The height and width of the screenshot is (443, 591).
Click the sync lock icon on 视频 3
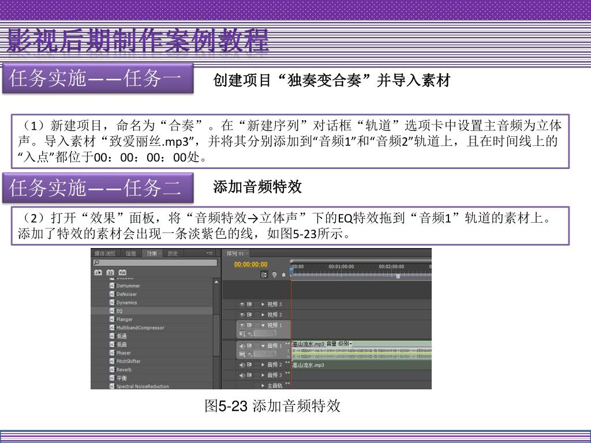click(x=249, y=304)
